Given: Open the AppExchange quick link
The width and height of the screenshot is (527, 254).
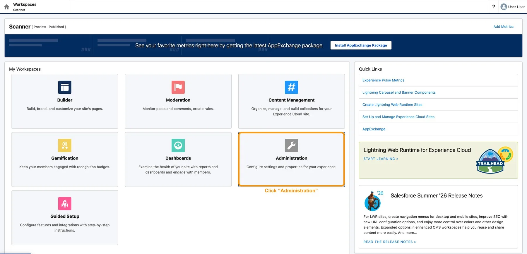Looking at the screenshot, I should 374,129.
